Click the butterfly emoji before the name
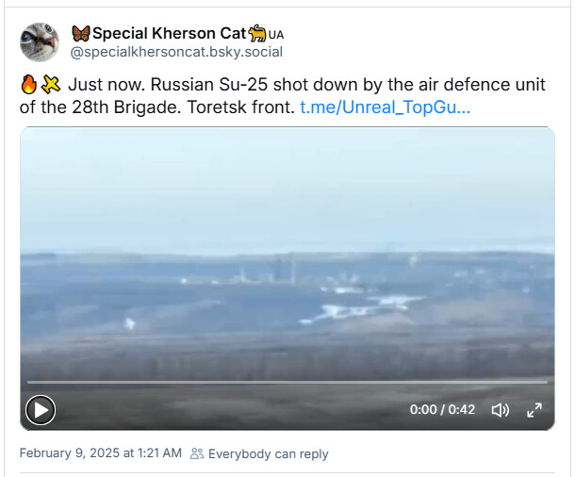Viewport: 575px width, 477px height. (81, 33)
